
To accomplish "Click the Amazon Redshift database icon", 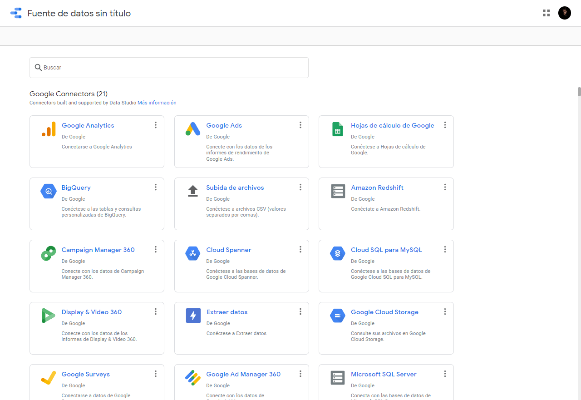I will coord(338,191).
